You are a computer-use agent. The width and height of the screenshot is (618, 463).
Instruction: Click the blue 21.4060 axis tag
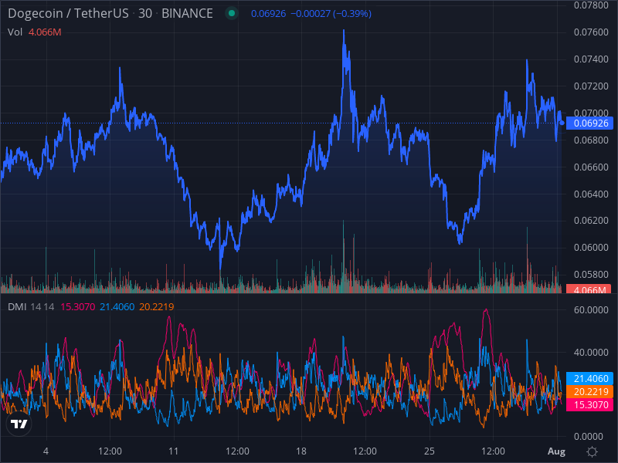click(590, 378)
